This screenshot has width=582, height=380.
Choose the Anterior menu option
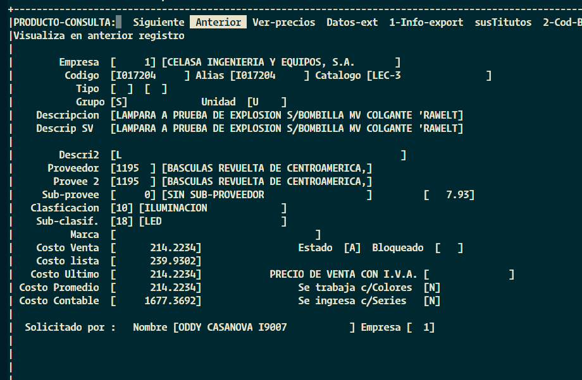[218, 22]
